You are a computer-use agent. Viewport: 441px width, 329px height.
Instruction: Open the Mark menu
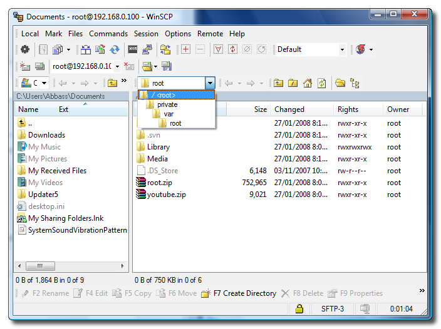coord(53,34)
